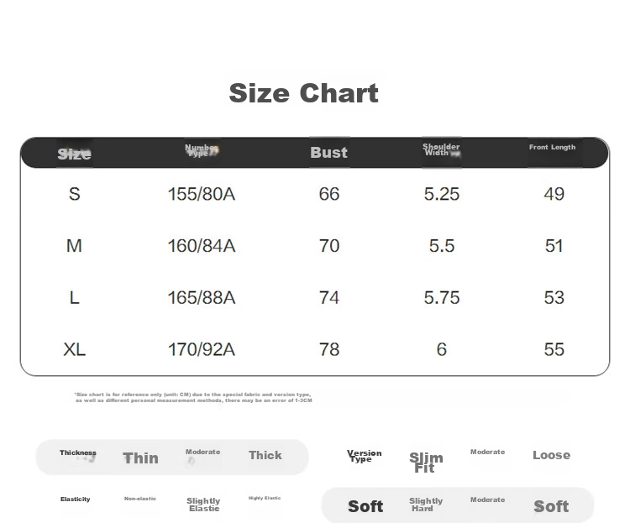Select the "Slightly Hard" option
Screen dimensions: 630x523
coord(426,505)
